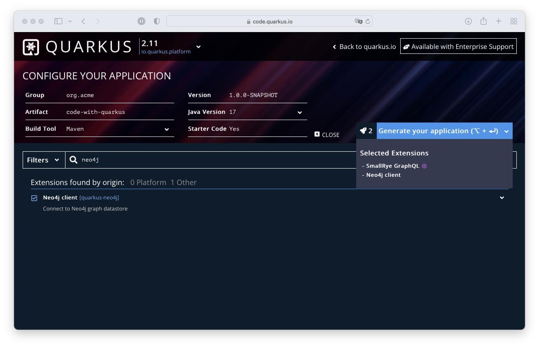Click the extension search field with neo4j
This screenshot has width=539, height=347.
pos(214,160)
